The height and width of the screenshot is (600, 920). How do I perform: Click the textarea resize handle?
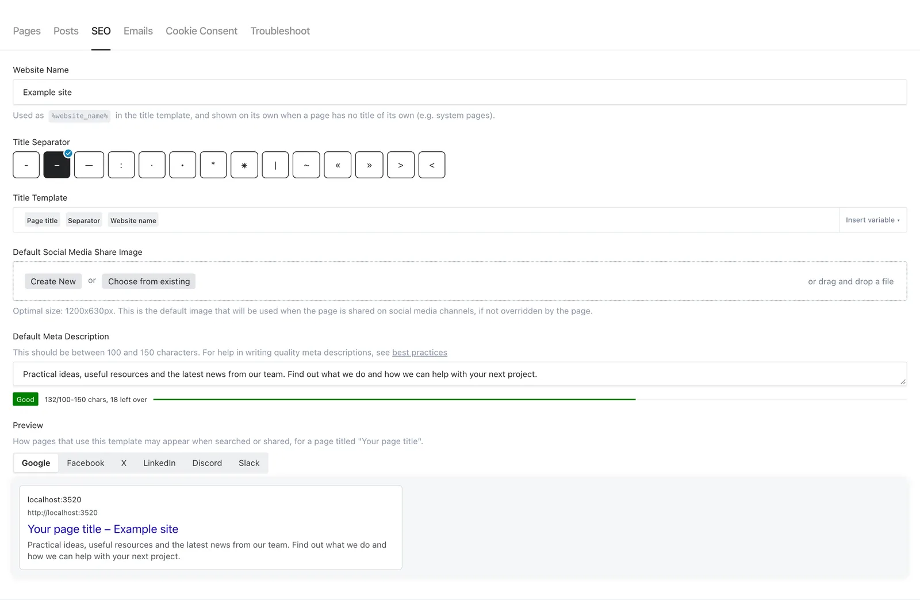tap(903, 381)
